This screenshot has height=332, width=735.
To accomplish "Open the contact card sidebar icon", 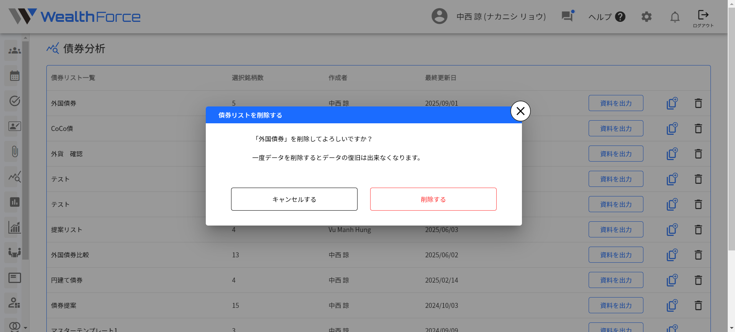I will pyautogui.click(x=15, y=126).
